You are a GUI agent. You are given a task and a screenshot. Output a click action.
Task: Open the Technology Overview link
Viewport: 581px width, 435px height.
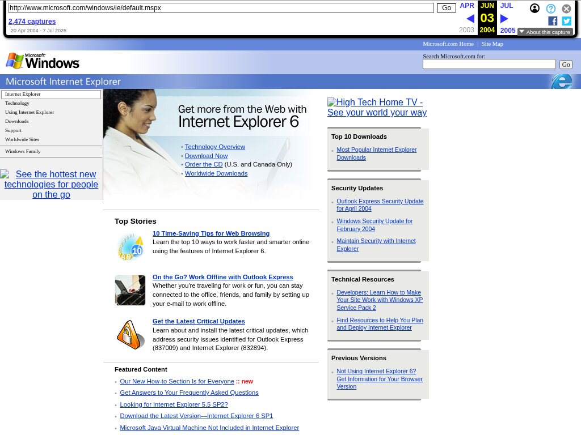(x=215, y=147)
